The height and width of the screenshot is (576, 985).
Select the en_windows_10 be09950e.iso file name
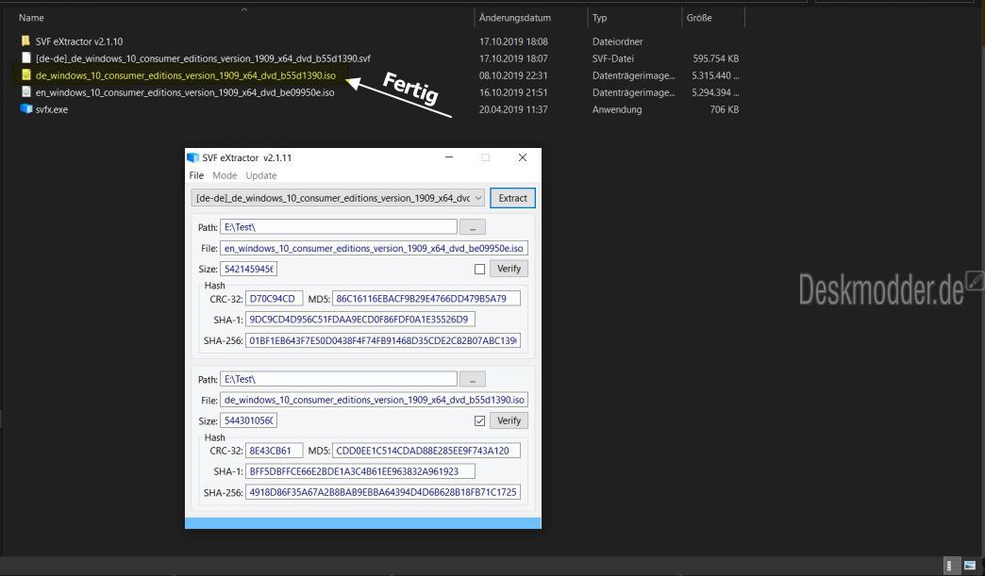click(185, 92)
